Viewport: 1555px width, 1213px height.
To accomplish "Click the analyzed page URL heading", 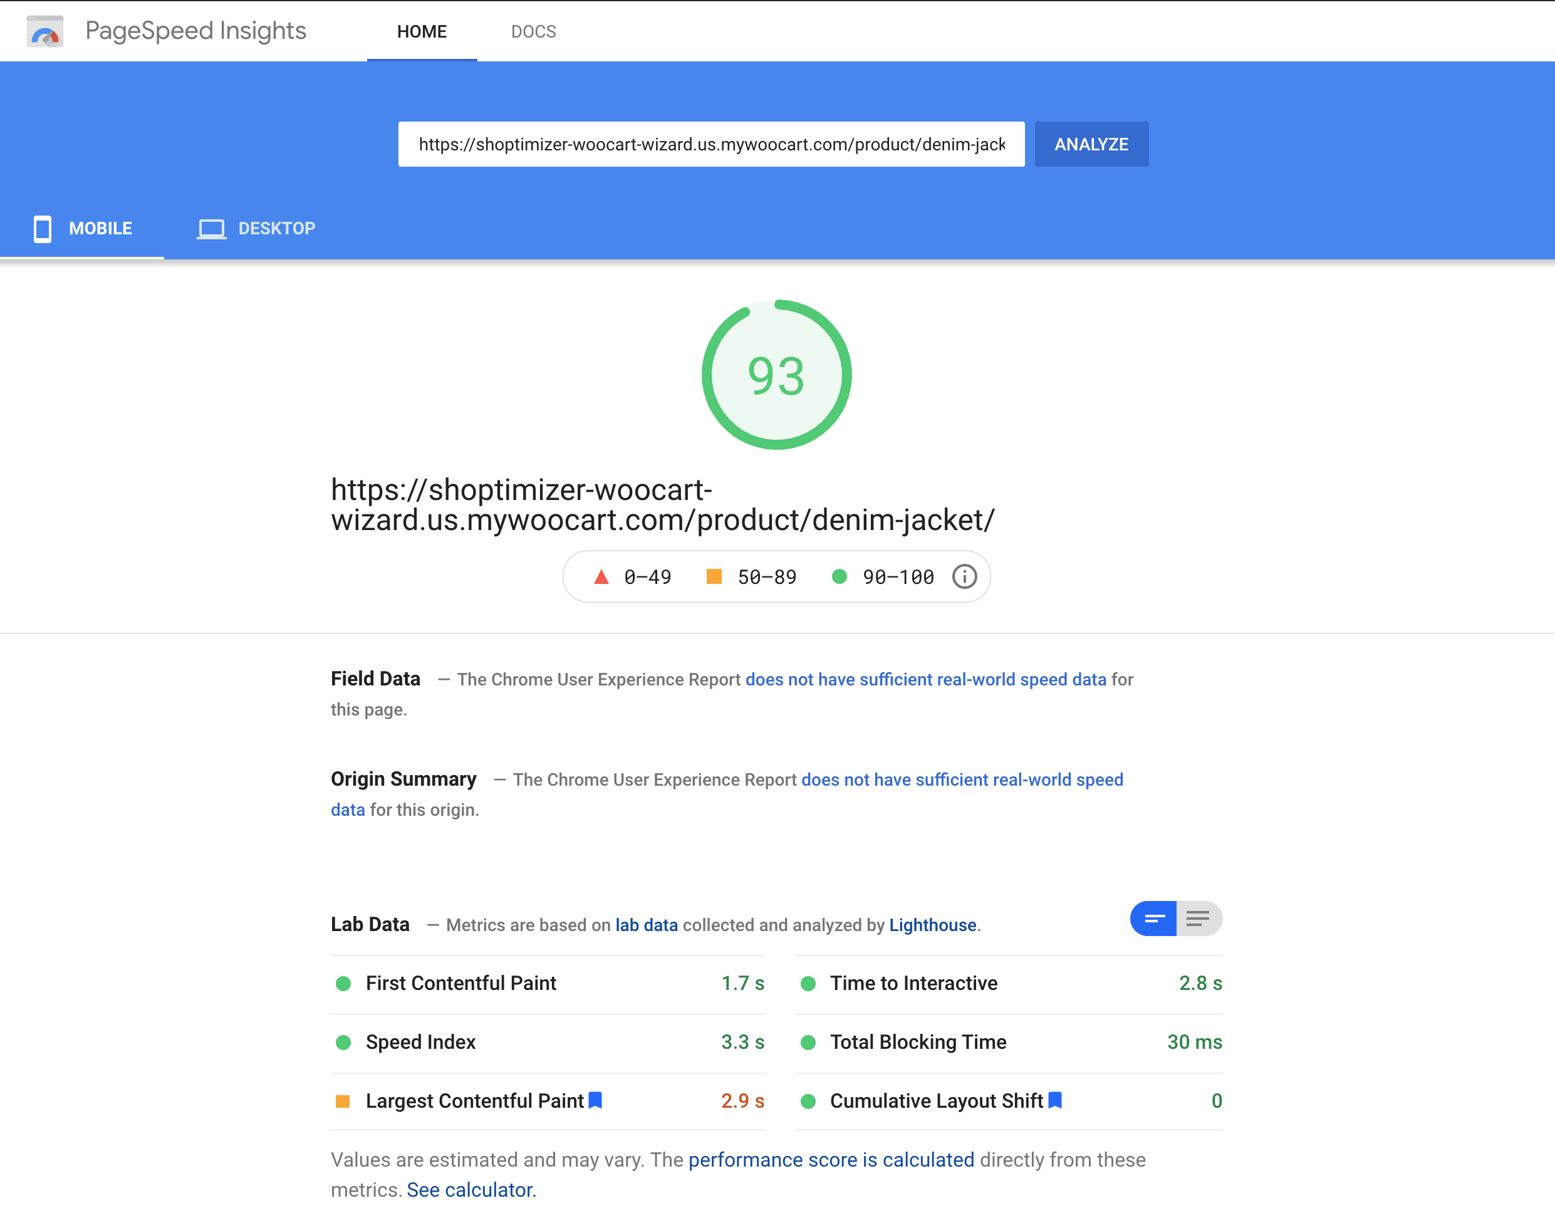I will pyautogui.click(x=662, y=505).
